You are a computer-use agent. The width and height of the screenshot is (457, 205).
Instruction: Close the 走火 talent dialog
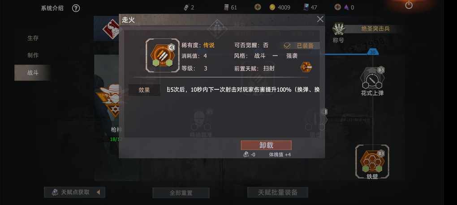[x=320, y=20]
